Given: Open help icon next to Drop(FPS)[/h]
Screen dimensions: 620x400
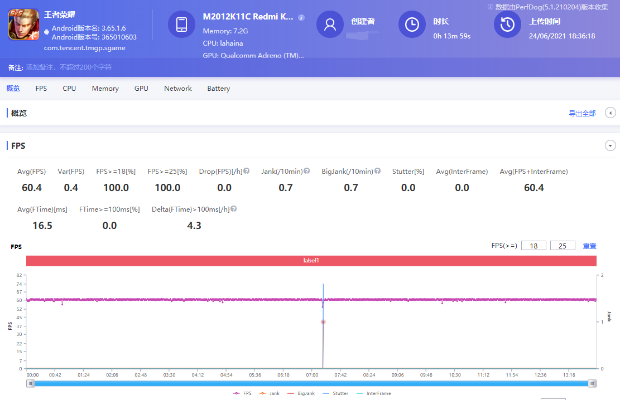Looking at the screenshot, I should click(246, 171).
